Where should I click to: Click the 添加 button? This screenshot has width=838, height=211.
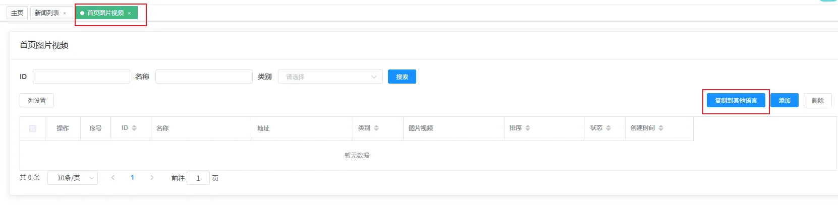click(784, 101)
